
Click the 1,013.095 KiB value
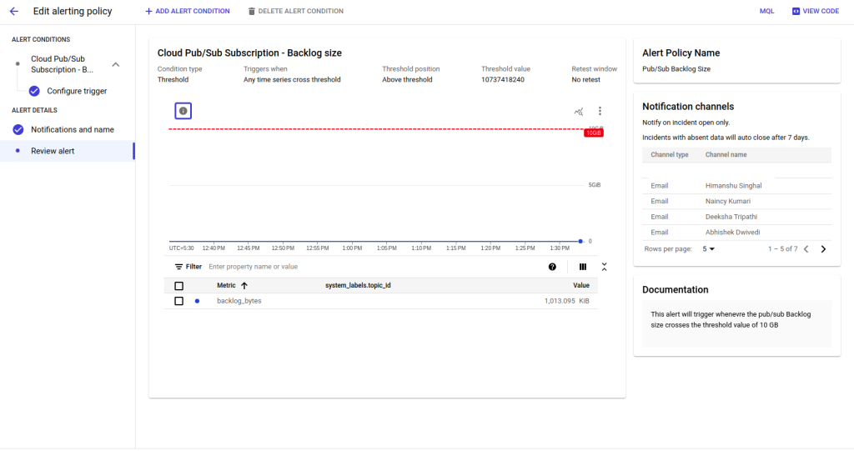566,301
